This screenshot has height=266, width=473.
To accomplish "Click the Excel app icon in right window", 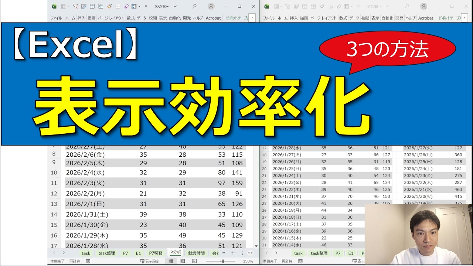I will (266, 6).
